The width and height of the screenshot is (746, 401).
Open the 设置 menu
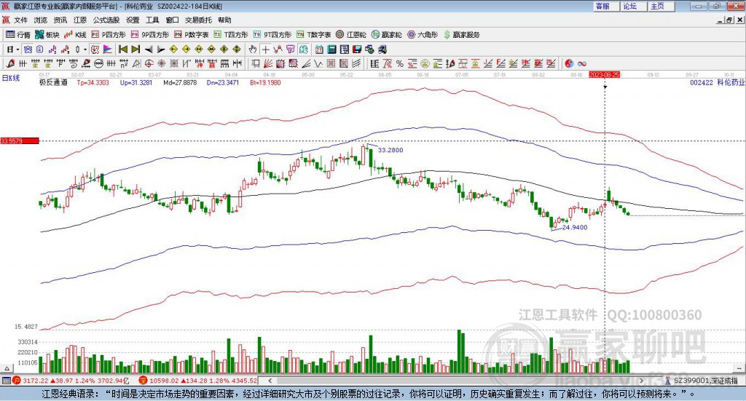(x=133, y=20)
